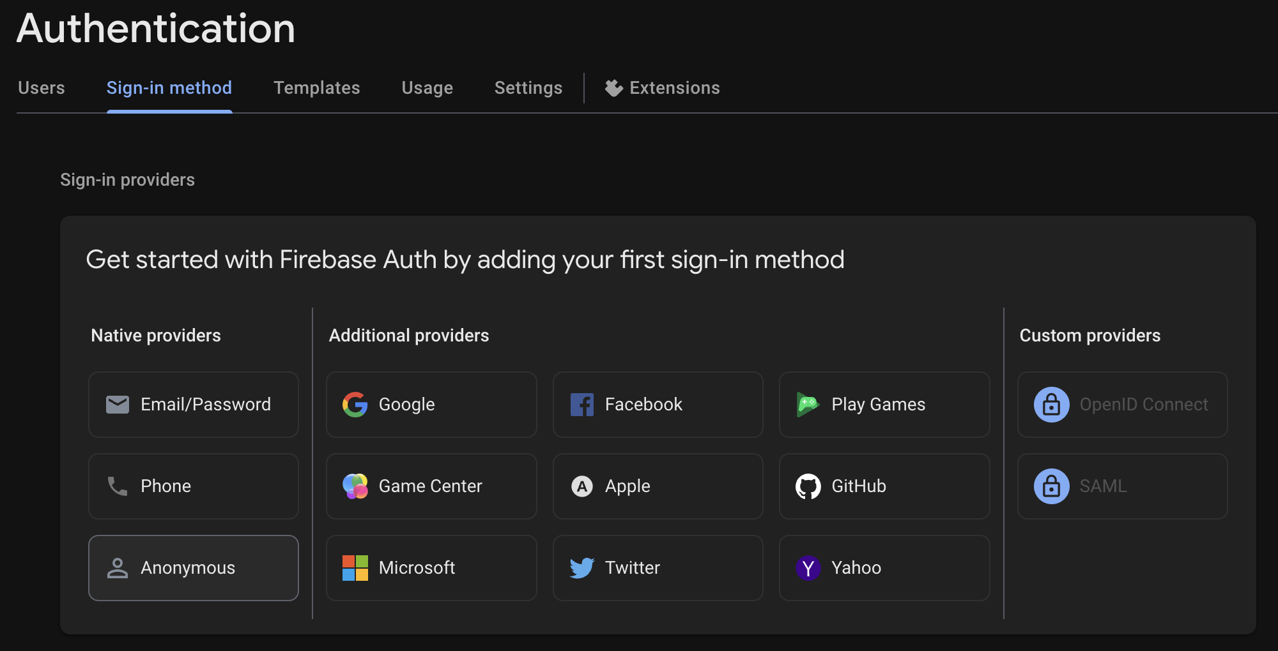
Task: Add Anonymous as a sign-in method
Action: (x=193, y=567)
